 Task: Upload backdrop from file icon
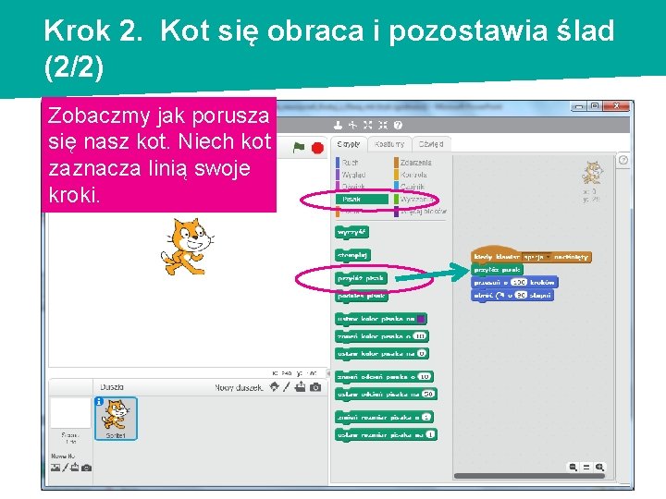point(75,468)
